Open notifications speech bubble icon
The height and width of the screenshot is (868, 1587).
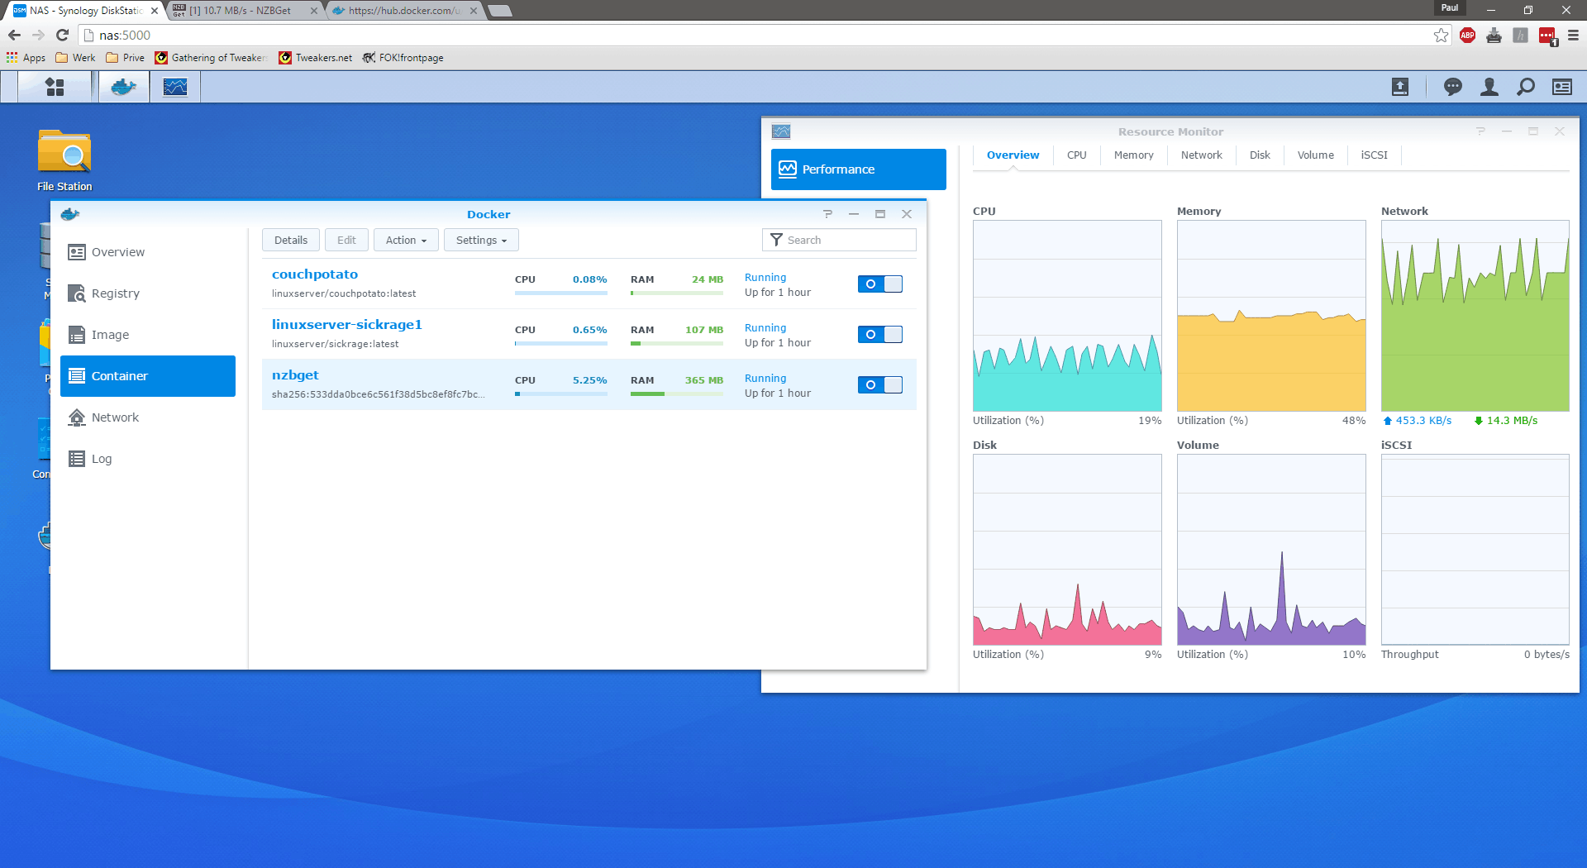[x=1452, y=87]
